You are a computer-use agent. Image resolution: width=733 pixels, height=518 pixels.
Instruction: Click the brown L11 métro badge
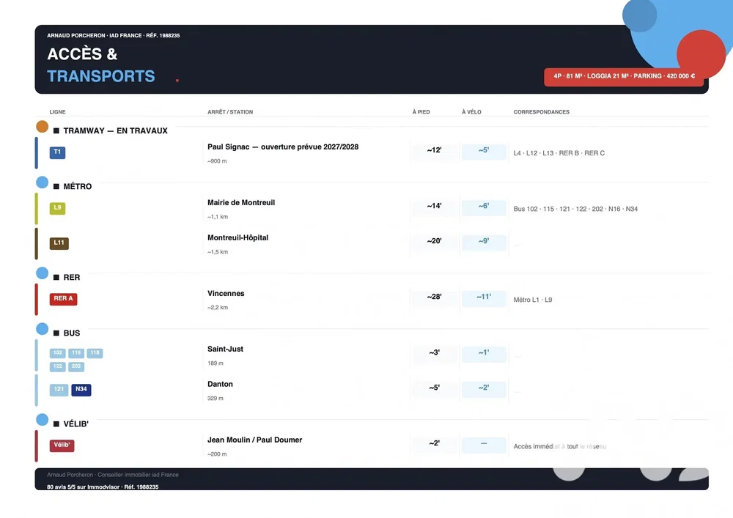pyautogui.click(x=59, y=243)
